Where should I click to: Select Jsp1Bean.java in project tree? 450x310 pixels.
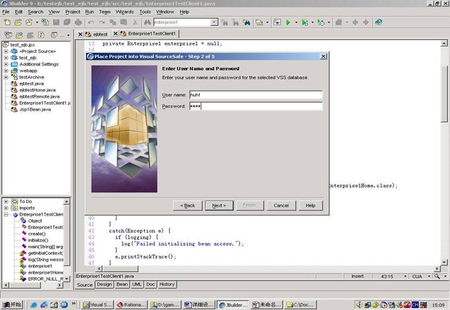tap(35, 109)
